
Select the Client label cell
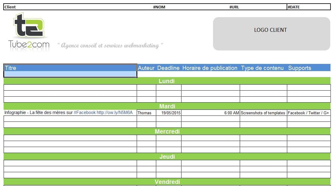pos(10,7)
